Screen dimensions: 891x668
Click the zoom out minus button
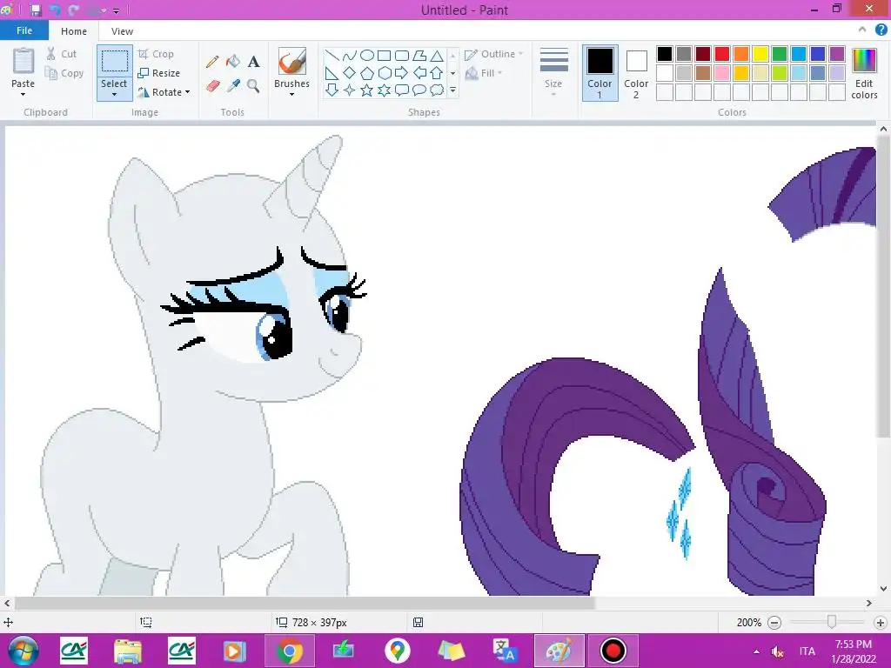point(774,623)
